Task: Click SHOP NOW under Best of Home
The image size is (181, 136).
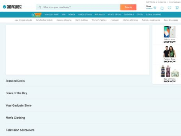Action: click(170, 81)
